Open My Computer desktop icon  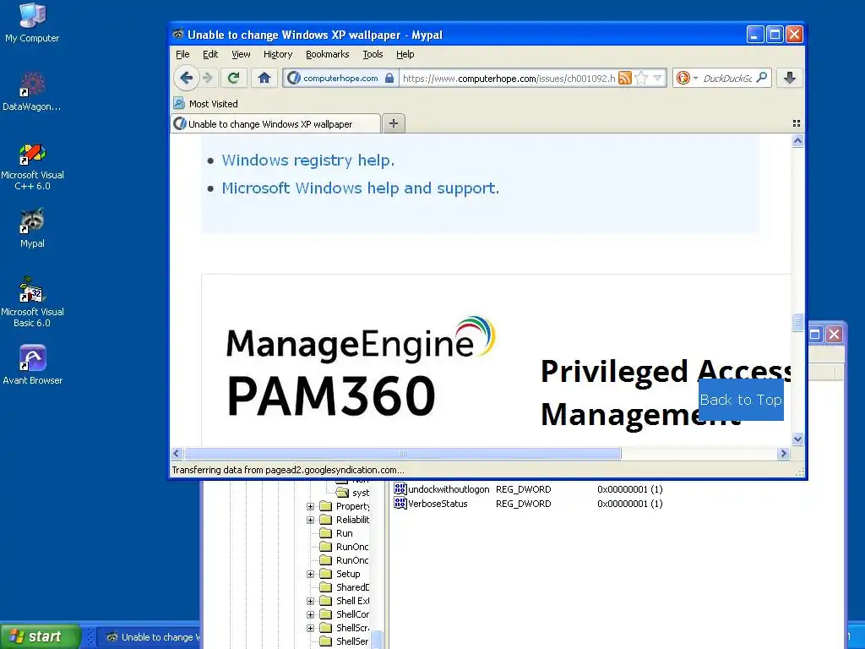click(32, 23)
